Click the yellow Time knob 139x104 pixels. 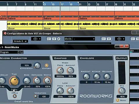click(x=14, y=81)
